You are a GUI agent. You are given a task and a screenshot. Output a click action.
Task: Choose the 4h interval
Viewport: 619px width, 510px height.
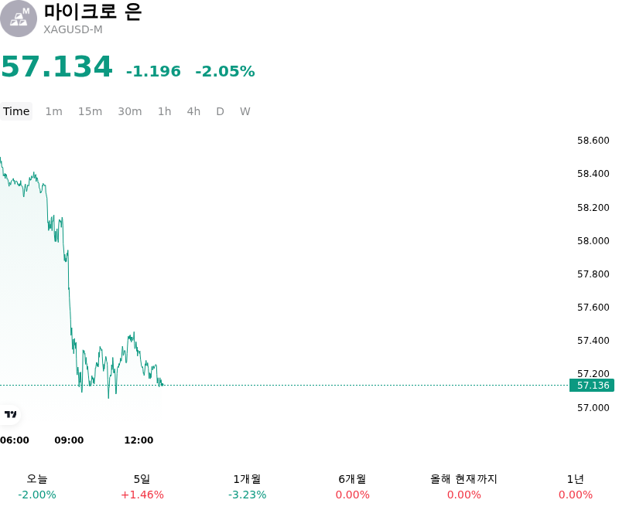tap(193, 111)
